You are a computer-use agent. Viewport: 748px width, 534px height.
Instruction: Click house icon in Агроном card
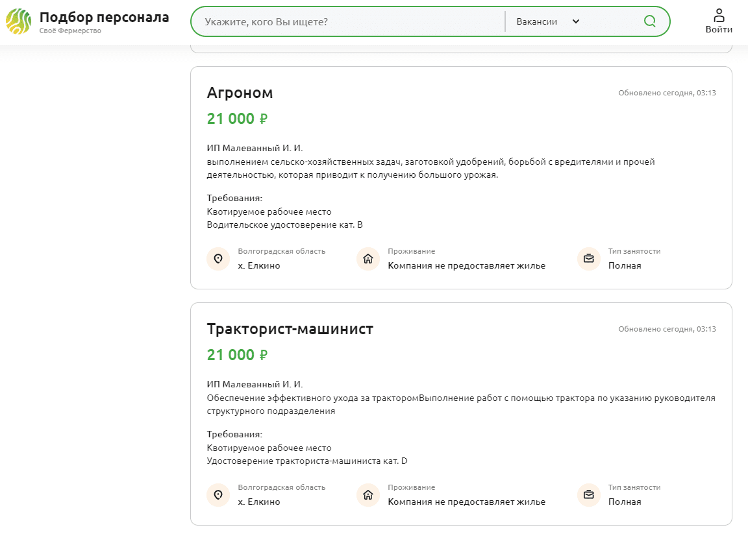coord(368,259)
